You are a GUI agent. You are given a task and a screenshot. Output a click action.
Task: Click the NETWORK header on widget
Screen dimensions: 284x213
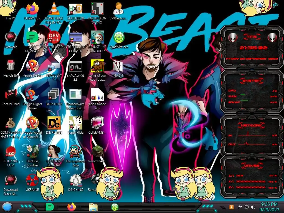(x=252, y=125)
